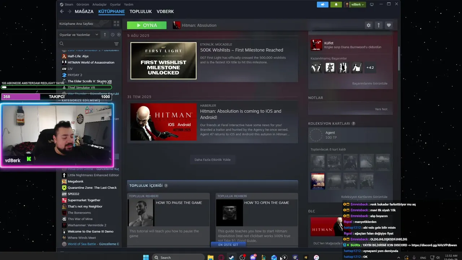Open Hitman iOS Android news thumbnail
Screen dimensions: 462x260
(164, 122)
